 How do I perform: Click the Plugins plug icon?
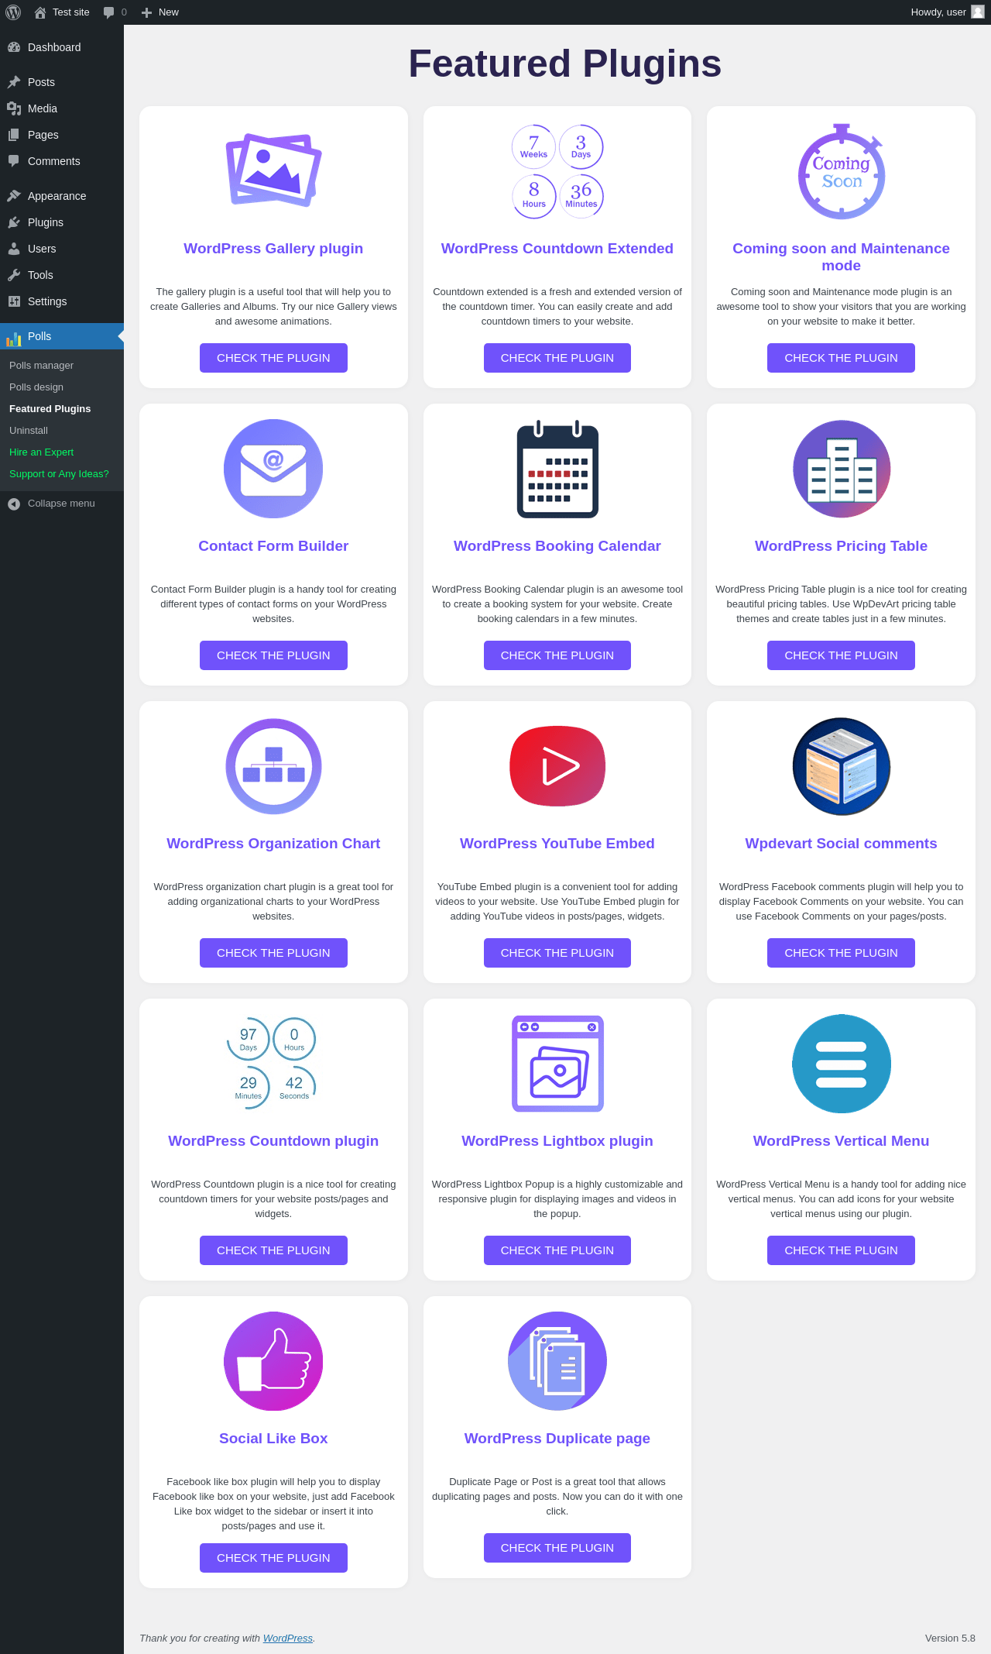(x=14, y=222)
